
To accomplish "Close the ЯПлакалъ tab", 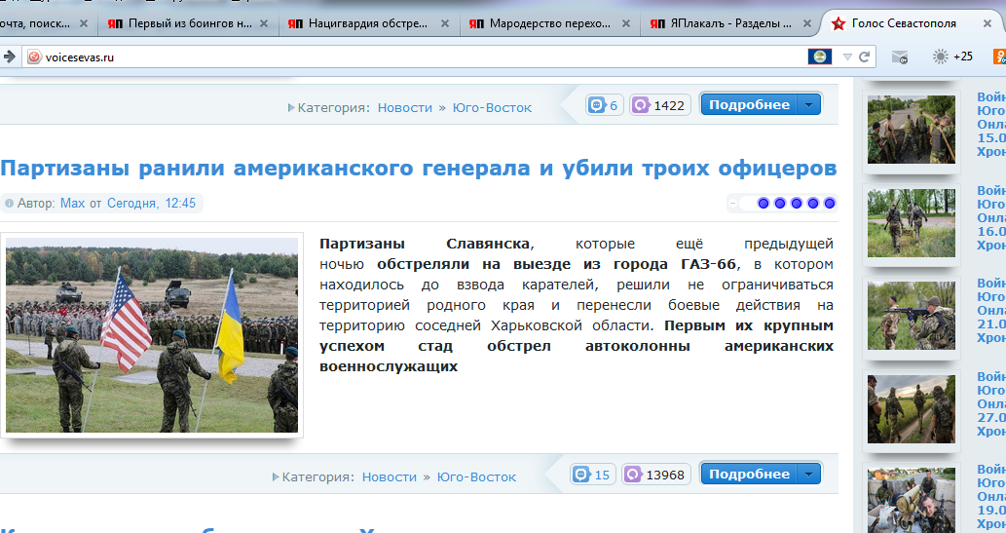I will click(x=806, y=23).
